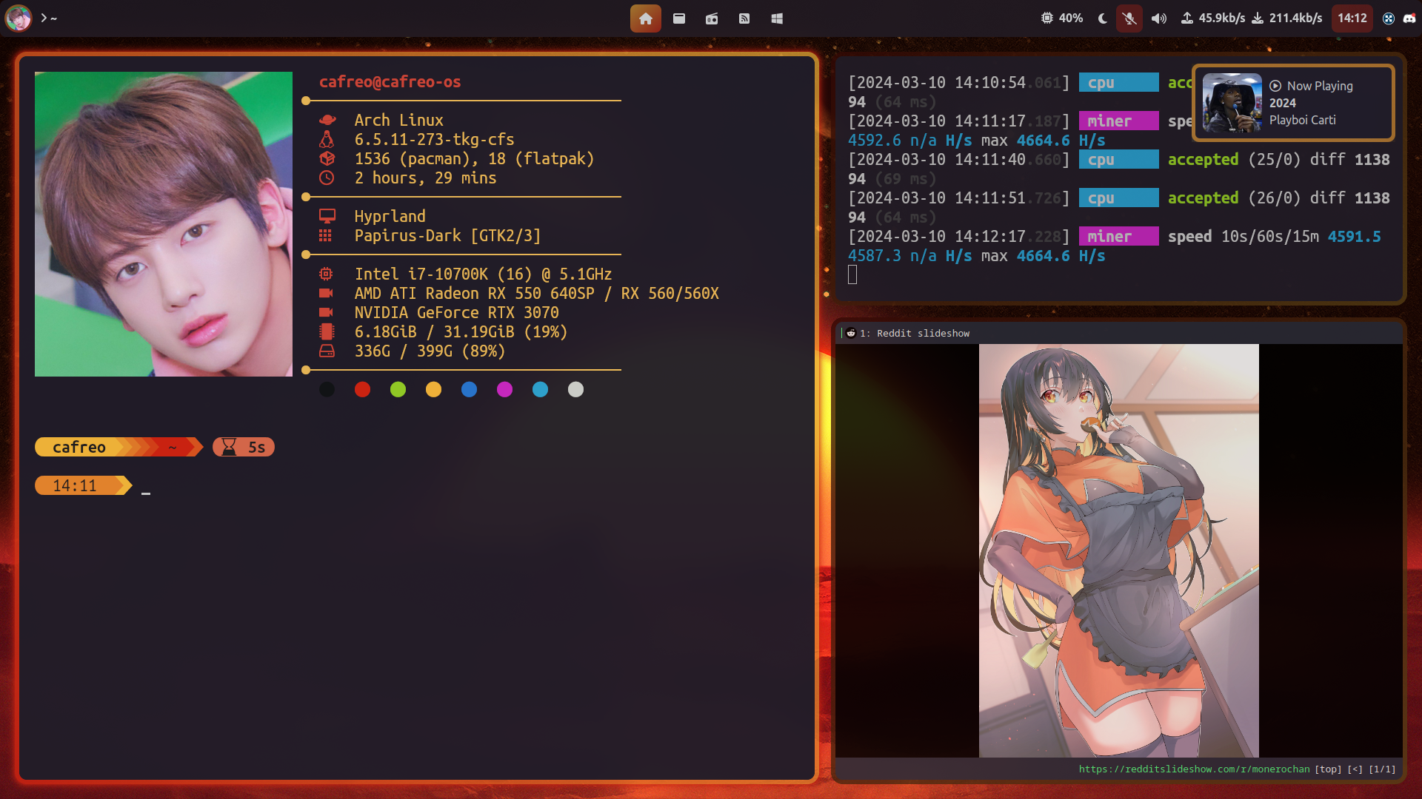Switch to the Windows logo workspace
1422x799 pixels.
click(x=777, y=18)
